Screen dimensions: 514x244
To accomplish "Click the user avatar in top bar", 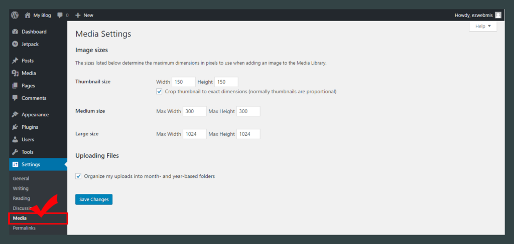I will 497,15.
